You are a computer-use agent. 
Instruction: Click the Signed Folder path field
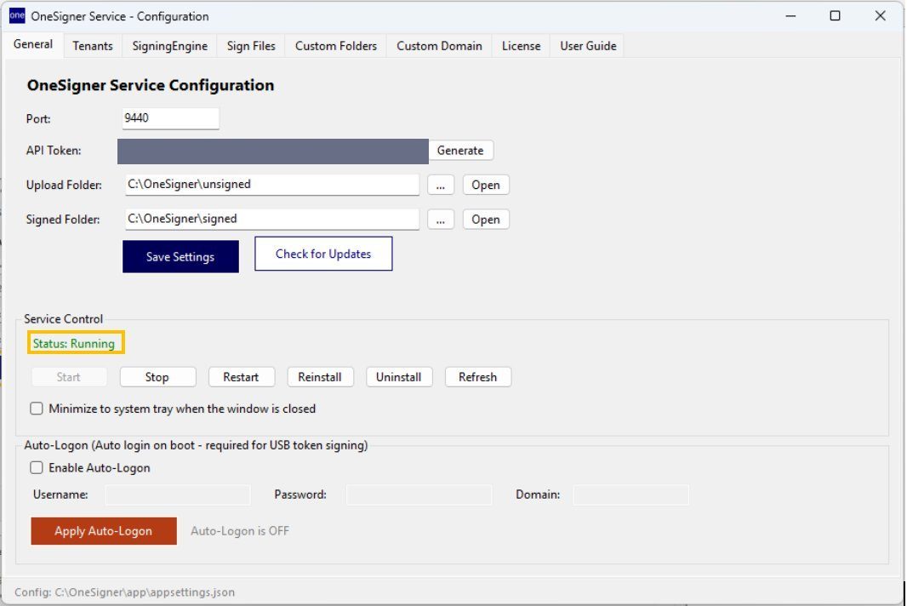coord(272,219)
